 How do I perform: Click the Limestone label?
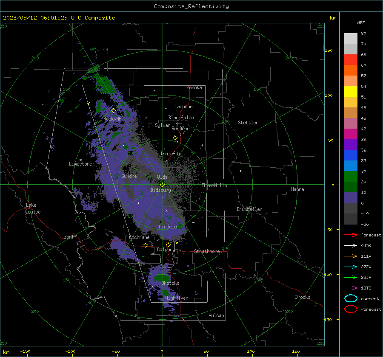click(x=80, y=164)
